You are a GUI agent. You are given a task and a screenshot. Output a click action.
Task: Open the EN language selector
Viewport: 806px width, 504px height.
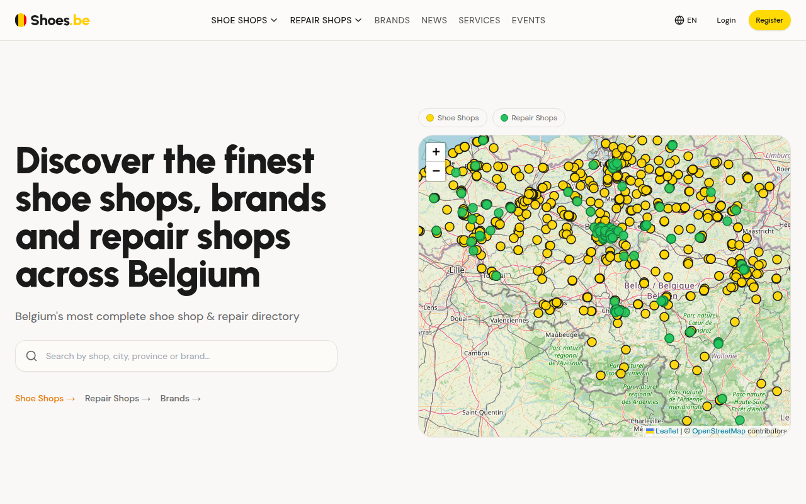pos(686,20)
